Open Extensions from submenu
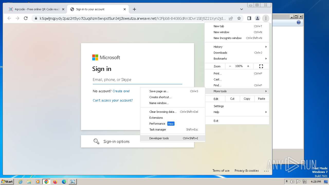Viewport: 329px width, 185px height. pyautogui.click(x=173, y=118)
